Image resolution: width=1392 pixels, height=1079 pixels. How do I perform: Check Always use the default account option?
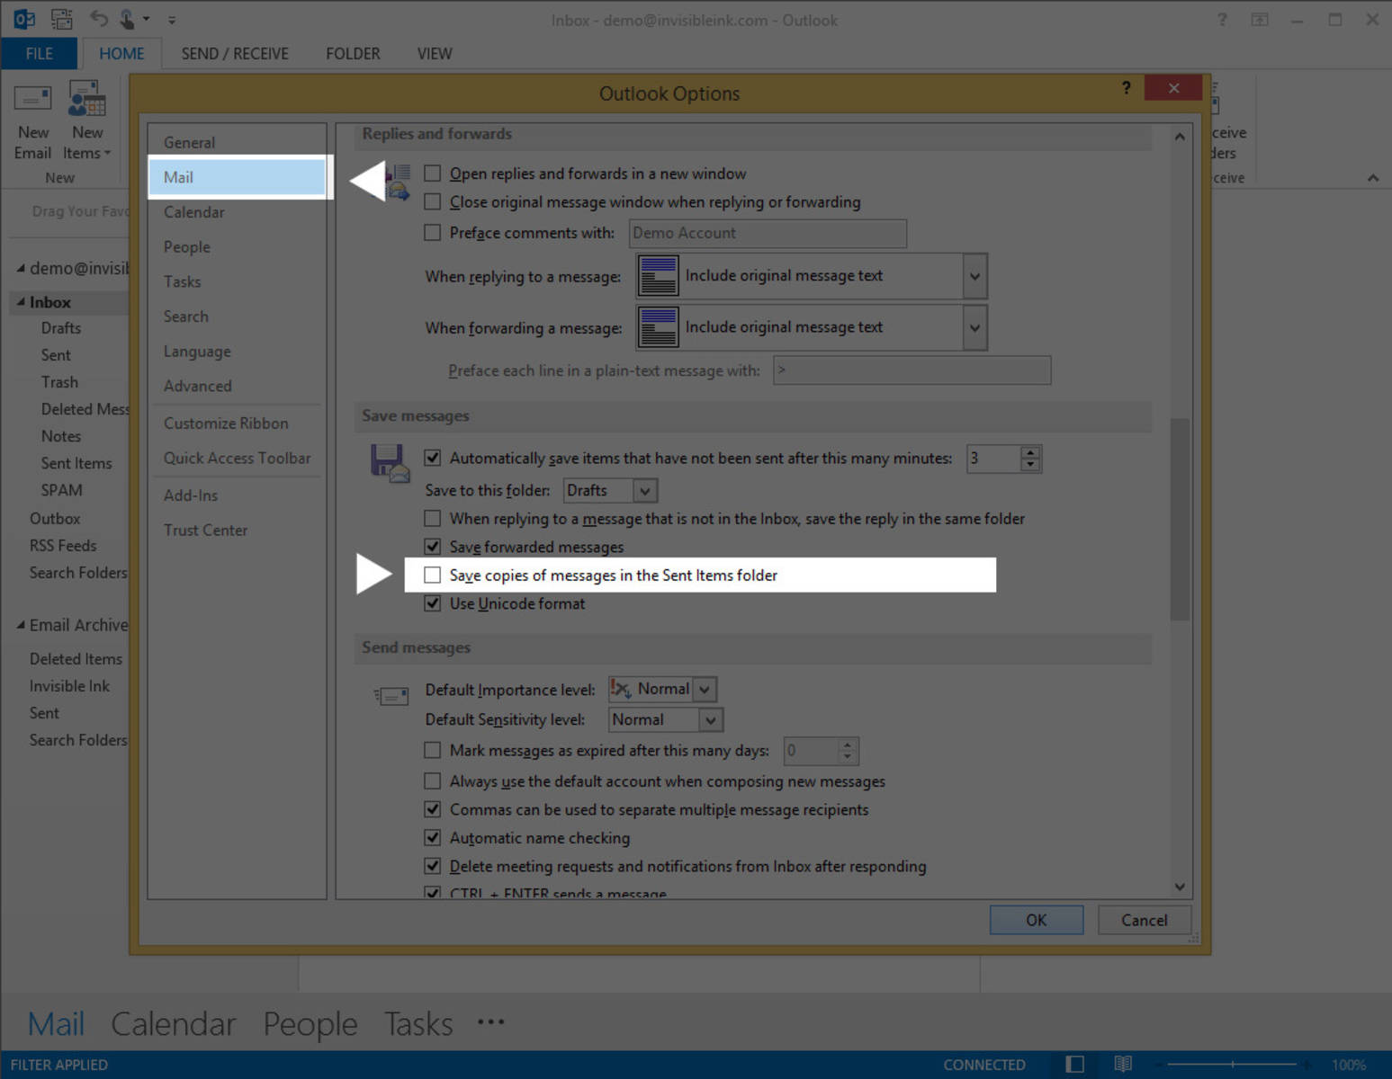point(433,781)
